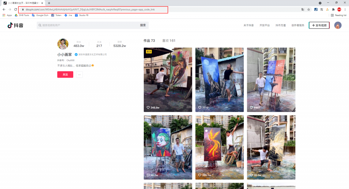
Task: Click the heart icon showing 6481
Action: coord(251,107)
